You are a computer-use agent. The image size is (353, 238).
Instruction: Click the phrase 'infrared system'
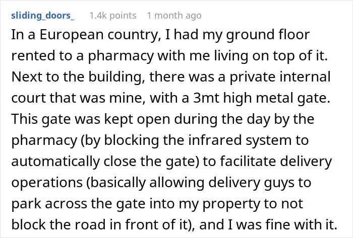239,140
